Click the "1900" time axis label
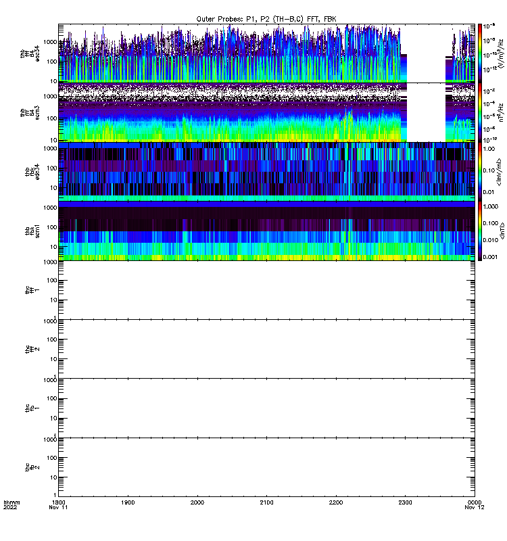507x541 pixels. 128,502
